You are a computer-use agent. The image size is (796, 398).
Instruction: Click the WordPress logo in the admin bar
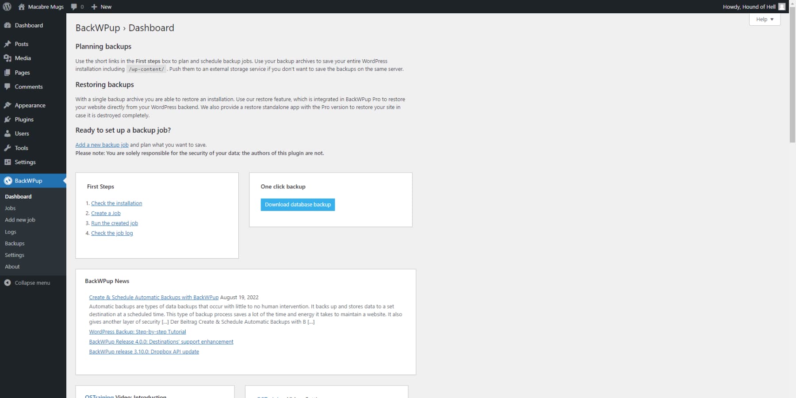point(7,7)
